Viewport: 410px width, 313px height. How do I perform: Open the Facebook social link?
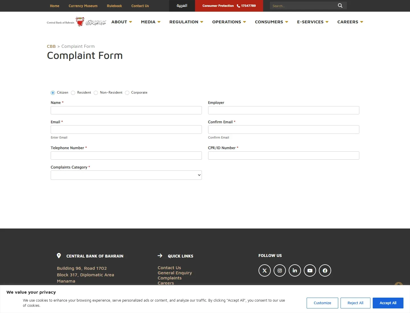[x=325, y=271]
